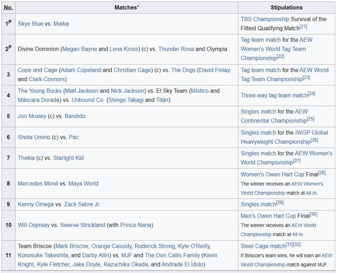Open the Darby Allin link
This screenshot has height=273, width=337.
pyautogui.click(x=96, y=255)
